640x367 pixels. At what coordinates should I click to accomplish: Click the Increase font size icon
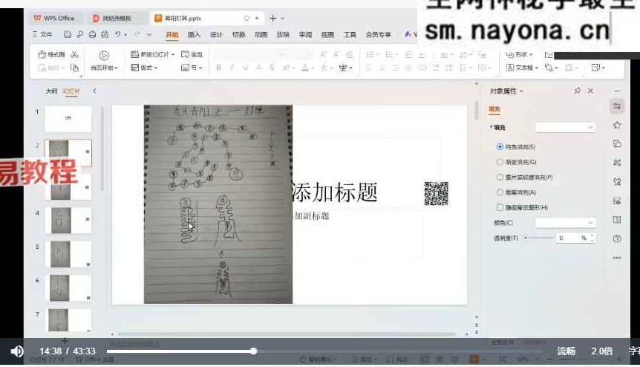(x=323, y=54)
